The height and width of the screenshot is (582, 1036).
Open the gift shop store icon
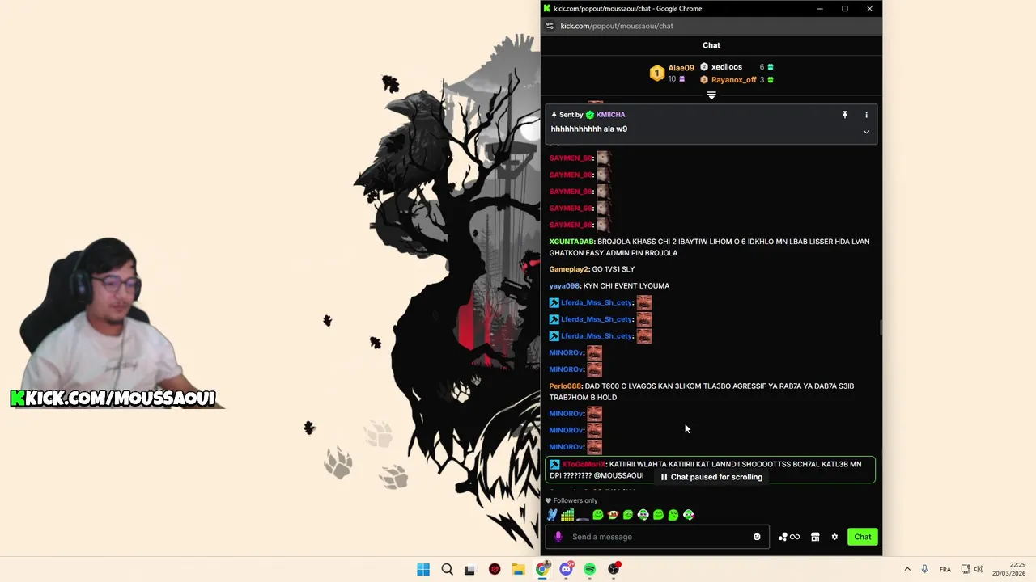click(x=815, y=537)
